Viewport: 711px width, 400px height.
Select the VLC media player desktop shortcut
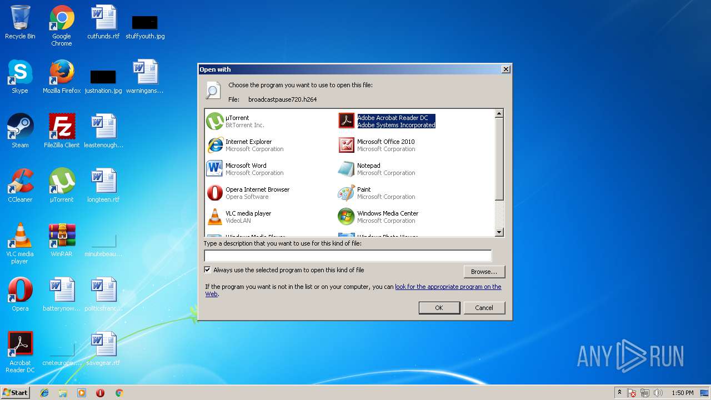20,244
